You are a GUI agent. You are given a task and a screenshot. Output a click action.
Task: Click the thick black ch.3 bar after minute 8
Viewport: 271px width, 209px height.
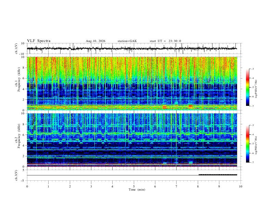click(218, 175)
